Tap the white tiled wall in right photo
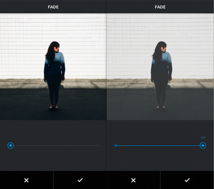 coord(128,43)
